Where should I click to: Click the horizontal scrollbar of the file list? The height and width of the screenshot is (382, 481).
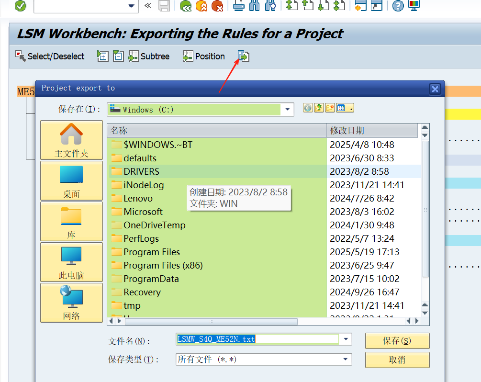click(211, 321)
